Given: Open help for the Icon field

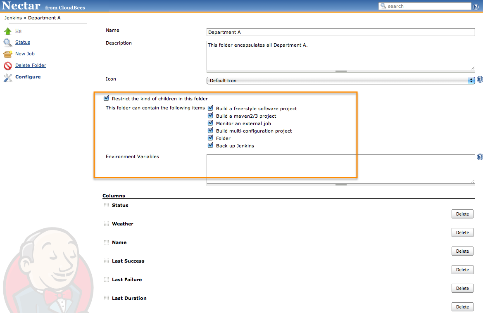Looking at the screenshot, I should (x=480, y=79).
